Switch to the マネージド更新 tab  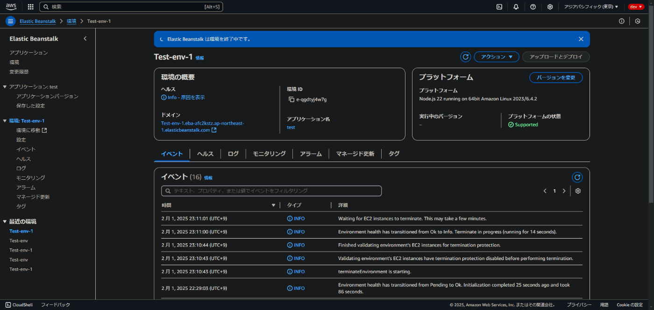point(355,154)
